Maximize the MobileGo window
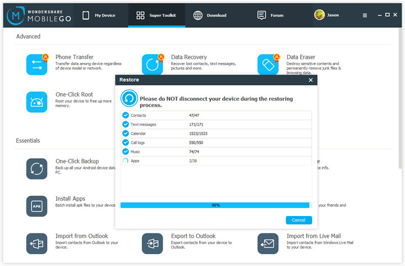The width and height of the screenshot is (405, 266). (387, 15)
